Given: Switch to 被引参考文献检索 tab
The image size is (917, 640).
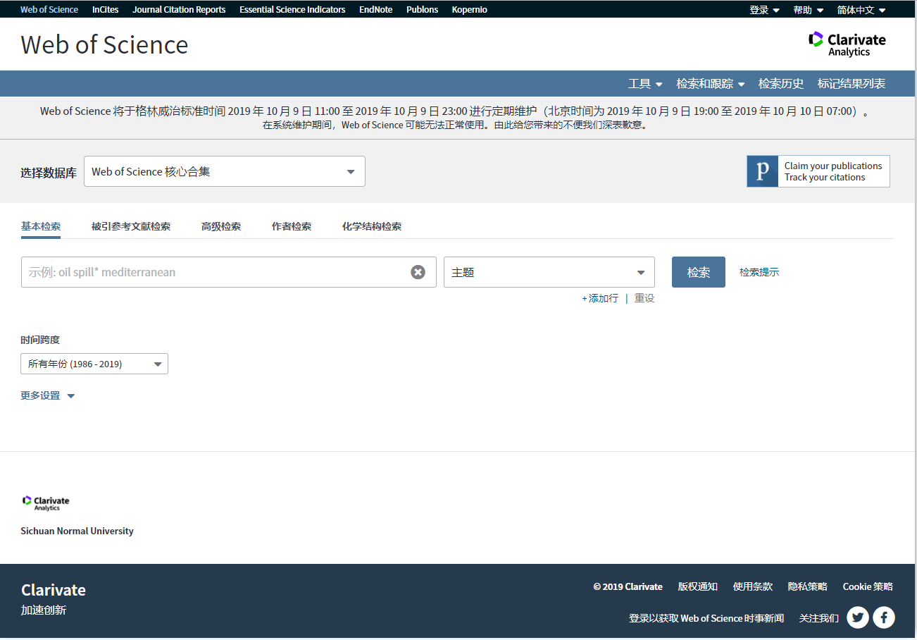Looking at the screenshot, I should pos(131,226).
